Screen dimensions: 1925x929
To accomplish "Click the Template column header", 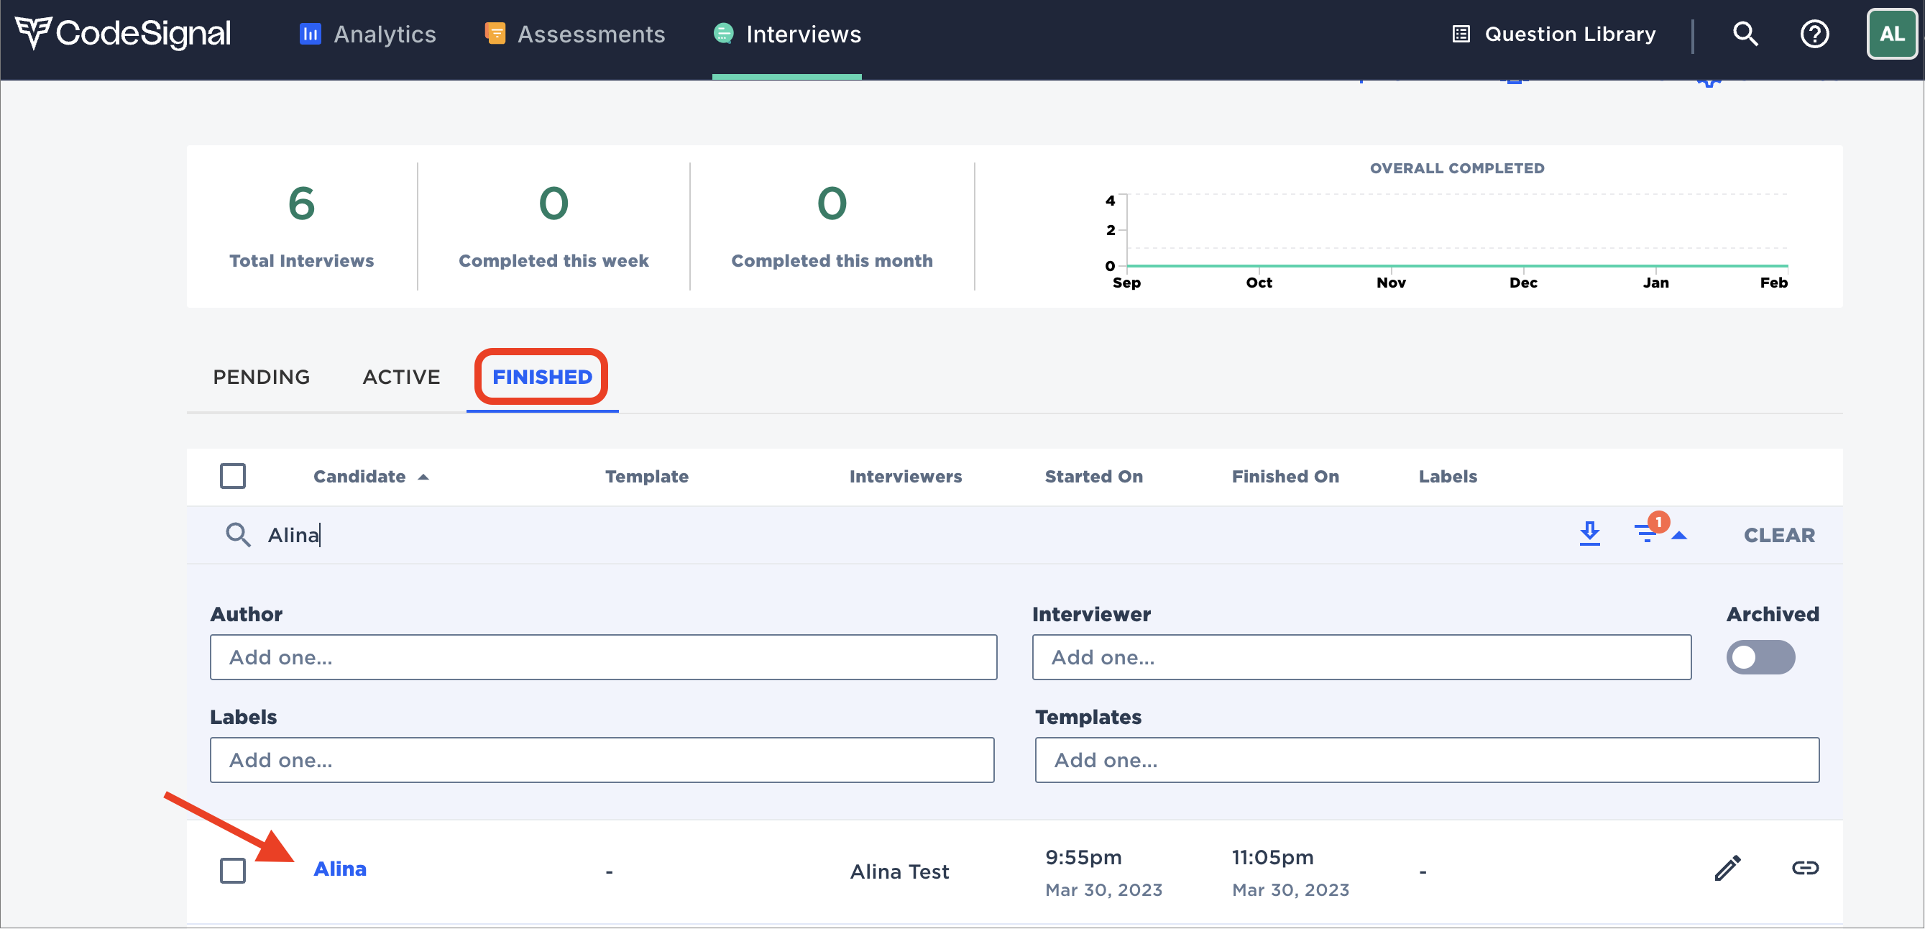I will pos(646,476).
